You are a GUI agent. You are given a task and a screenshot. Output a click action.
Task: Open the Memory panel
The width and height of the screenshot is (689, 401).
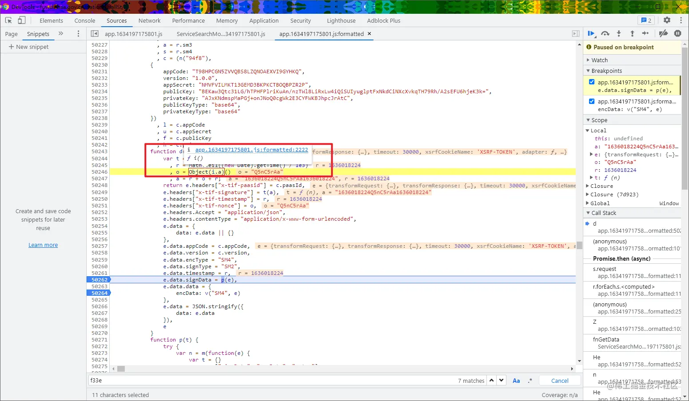(x=227, y=20)
